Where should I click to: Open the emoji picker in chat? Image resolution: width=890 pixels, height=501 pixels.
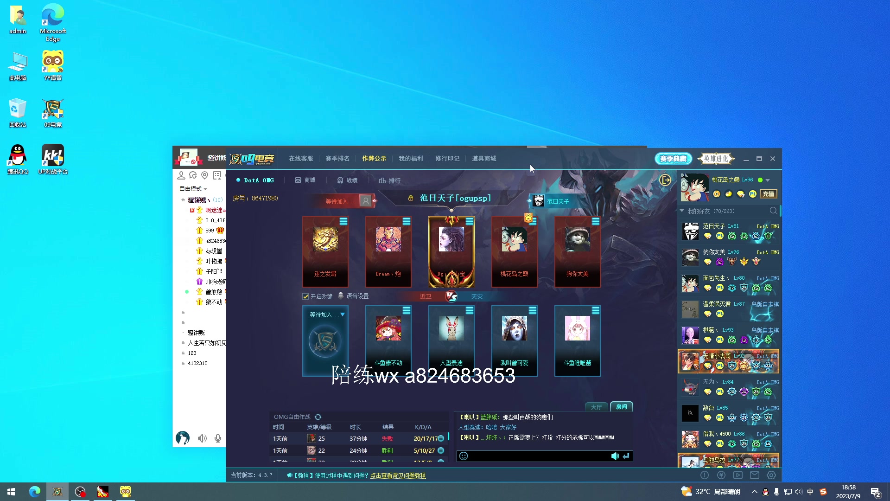click(464, 456)
